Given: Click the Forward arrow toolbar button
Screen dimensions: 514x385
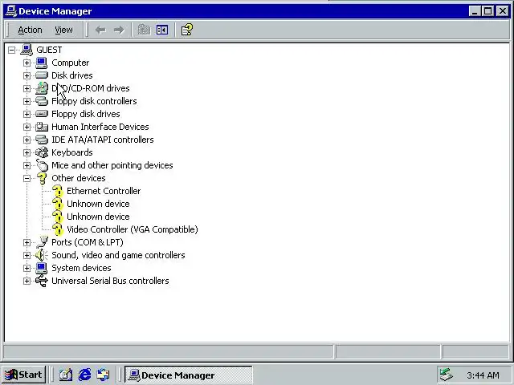Looking at the screenshot, I should click(x=119, y=30).
